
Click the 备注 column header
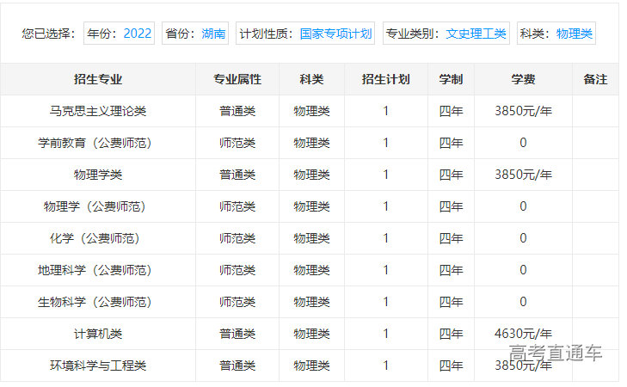tap(595, 79)
